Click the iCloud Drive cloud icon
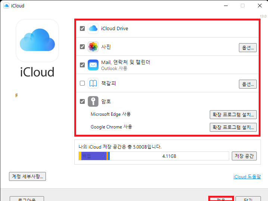Image resolution: width=268 pixels, height=201 pixels. 93,28
